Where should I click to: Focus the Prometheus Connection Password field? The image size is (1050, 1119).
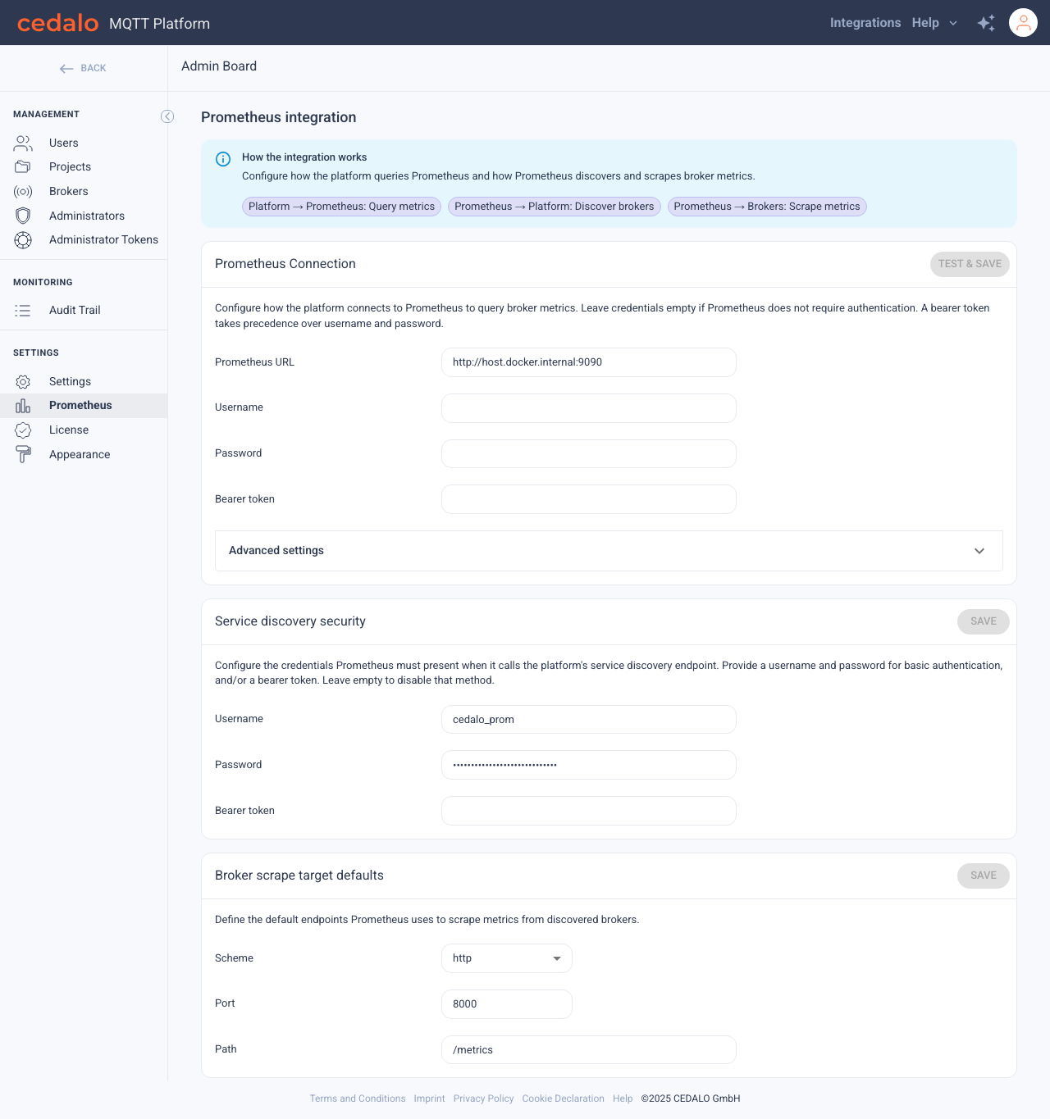click(x=589, y=454)
